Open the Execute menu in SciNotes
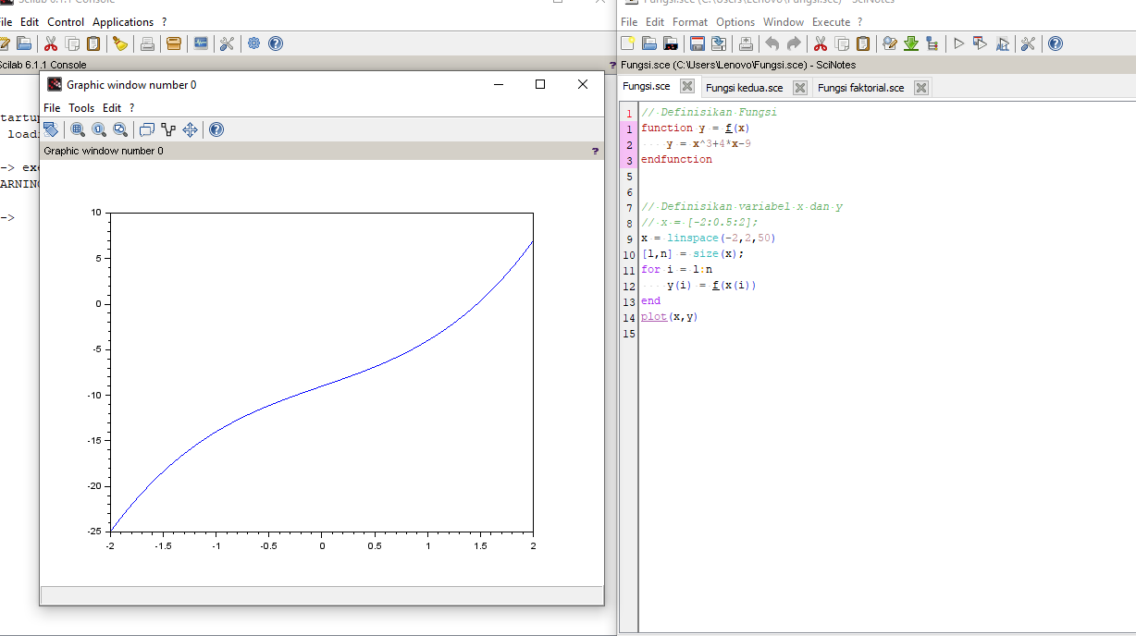The width and height of the screenshot is (1136, 636). tap(831, 21)
